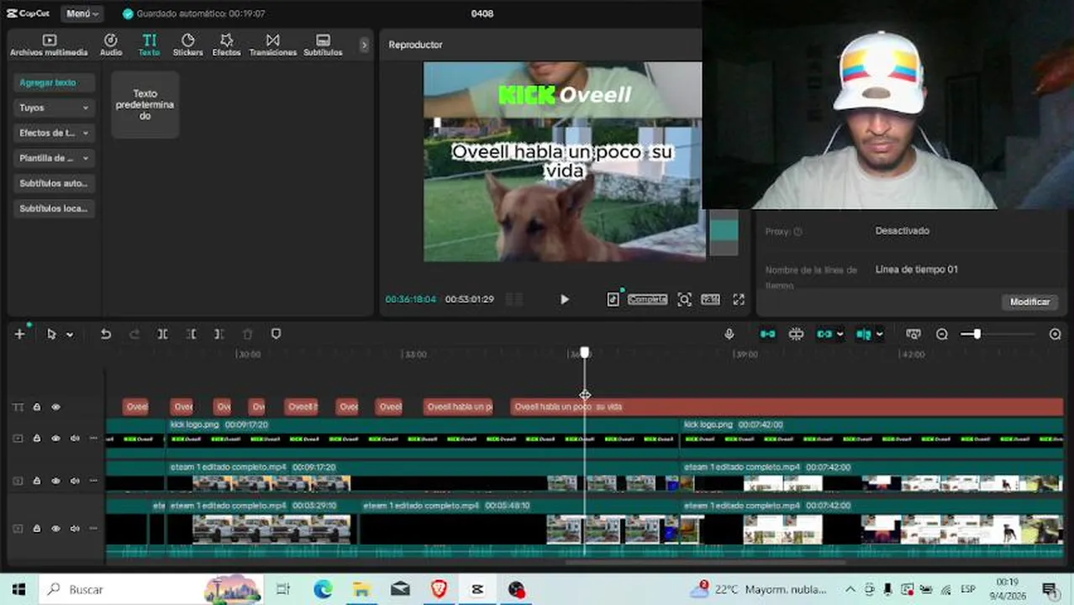Viewport: 1074px width, 605px height.
Task: Click the Compare button in the player
Action: point(647,299)
